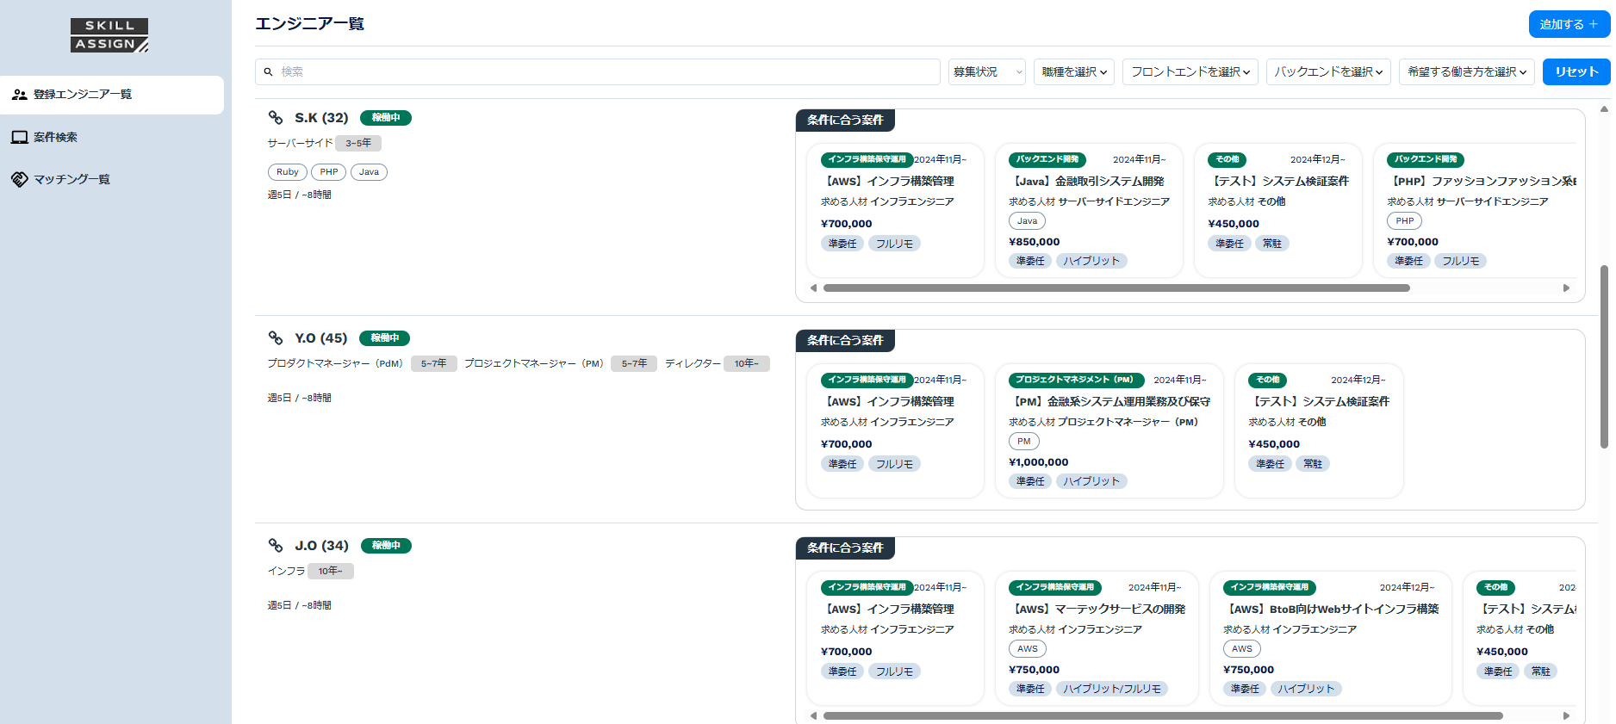Viewport: 1616px width, 724px height.
Task: Open the 募集状況 dropdown
Action: [x=987, y=72]
